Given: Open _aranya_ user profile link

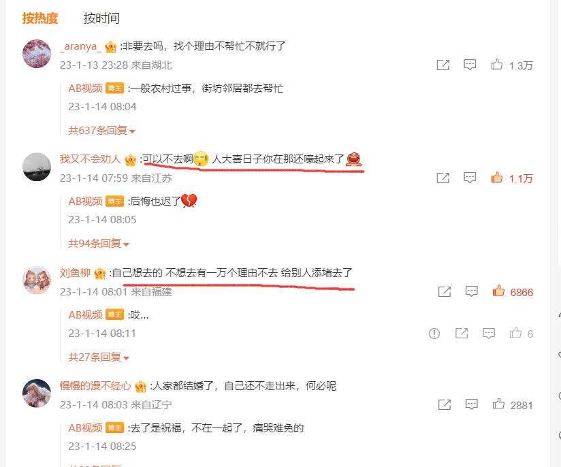Looking at the screenshot, I should pyautogui.click(x=81, y=46).
